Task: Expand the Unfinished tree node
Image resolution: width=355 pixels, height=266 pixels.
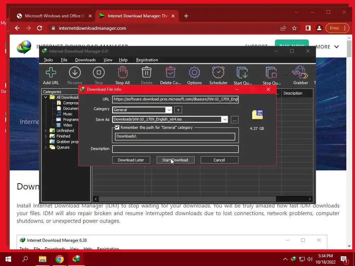Action: 45,131
